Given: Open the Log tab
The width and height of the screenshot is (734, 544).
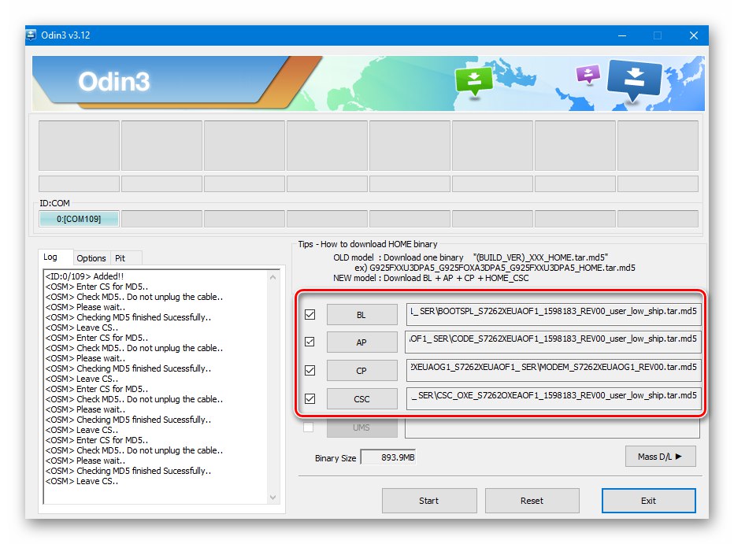Looking at the screenshot, I should (50, 257).
